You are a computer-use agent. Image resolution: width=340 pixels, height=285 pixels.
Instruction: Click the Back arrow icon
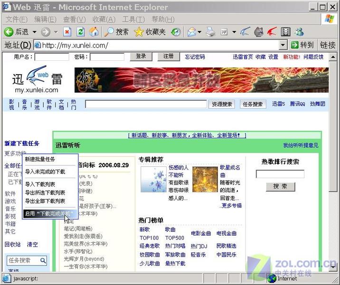9,32
